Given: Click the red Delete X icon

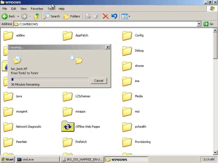Looking at the screenshot, I should pyautogui.click(x=105, y=16).
